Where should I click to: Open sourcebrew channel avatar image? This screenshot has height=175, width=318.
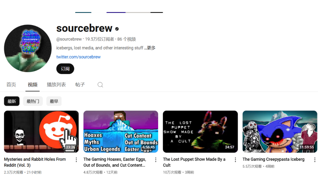pyautogui.click(x=28, y=48)
